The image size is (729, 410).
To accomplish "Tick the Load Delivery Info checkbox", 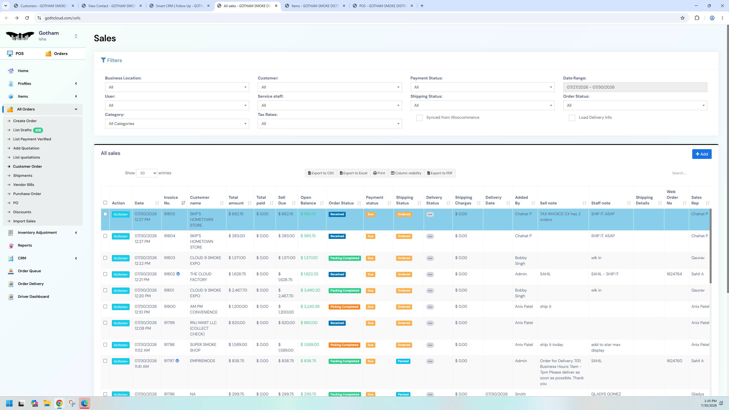I will click(x=572, y=118).
